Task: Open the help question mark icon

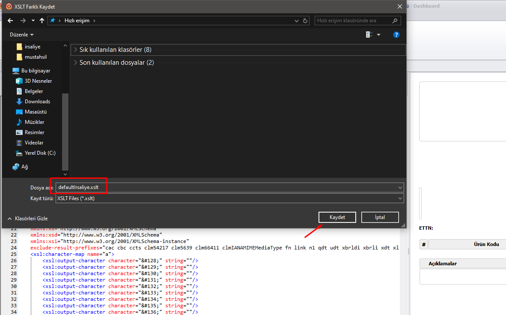Action: coord(396,35)
